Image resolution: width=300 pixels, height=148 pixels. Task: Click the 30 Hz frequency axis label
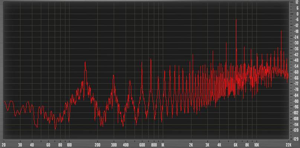(20, 145)
